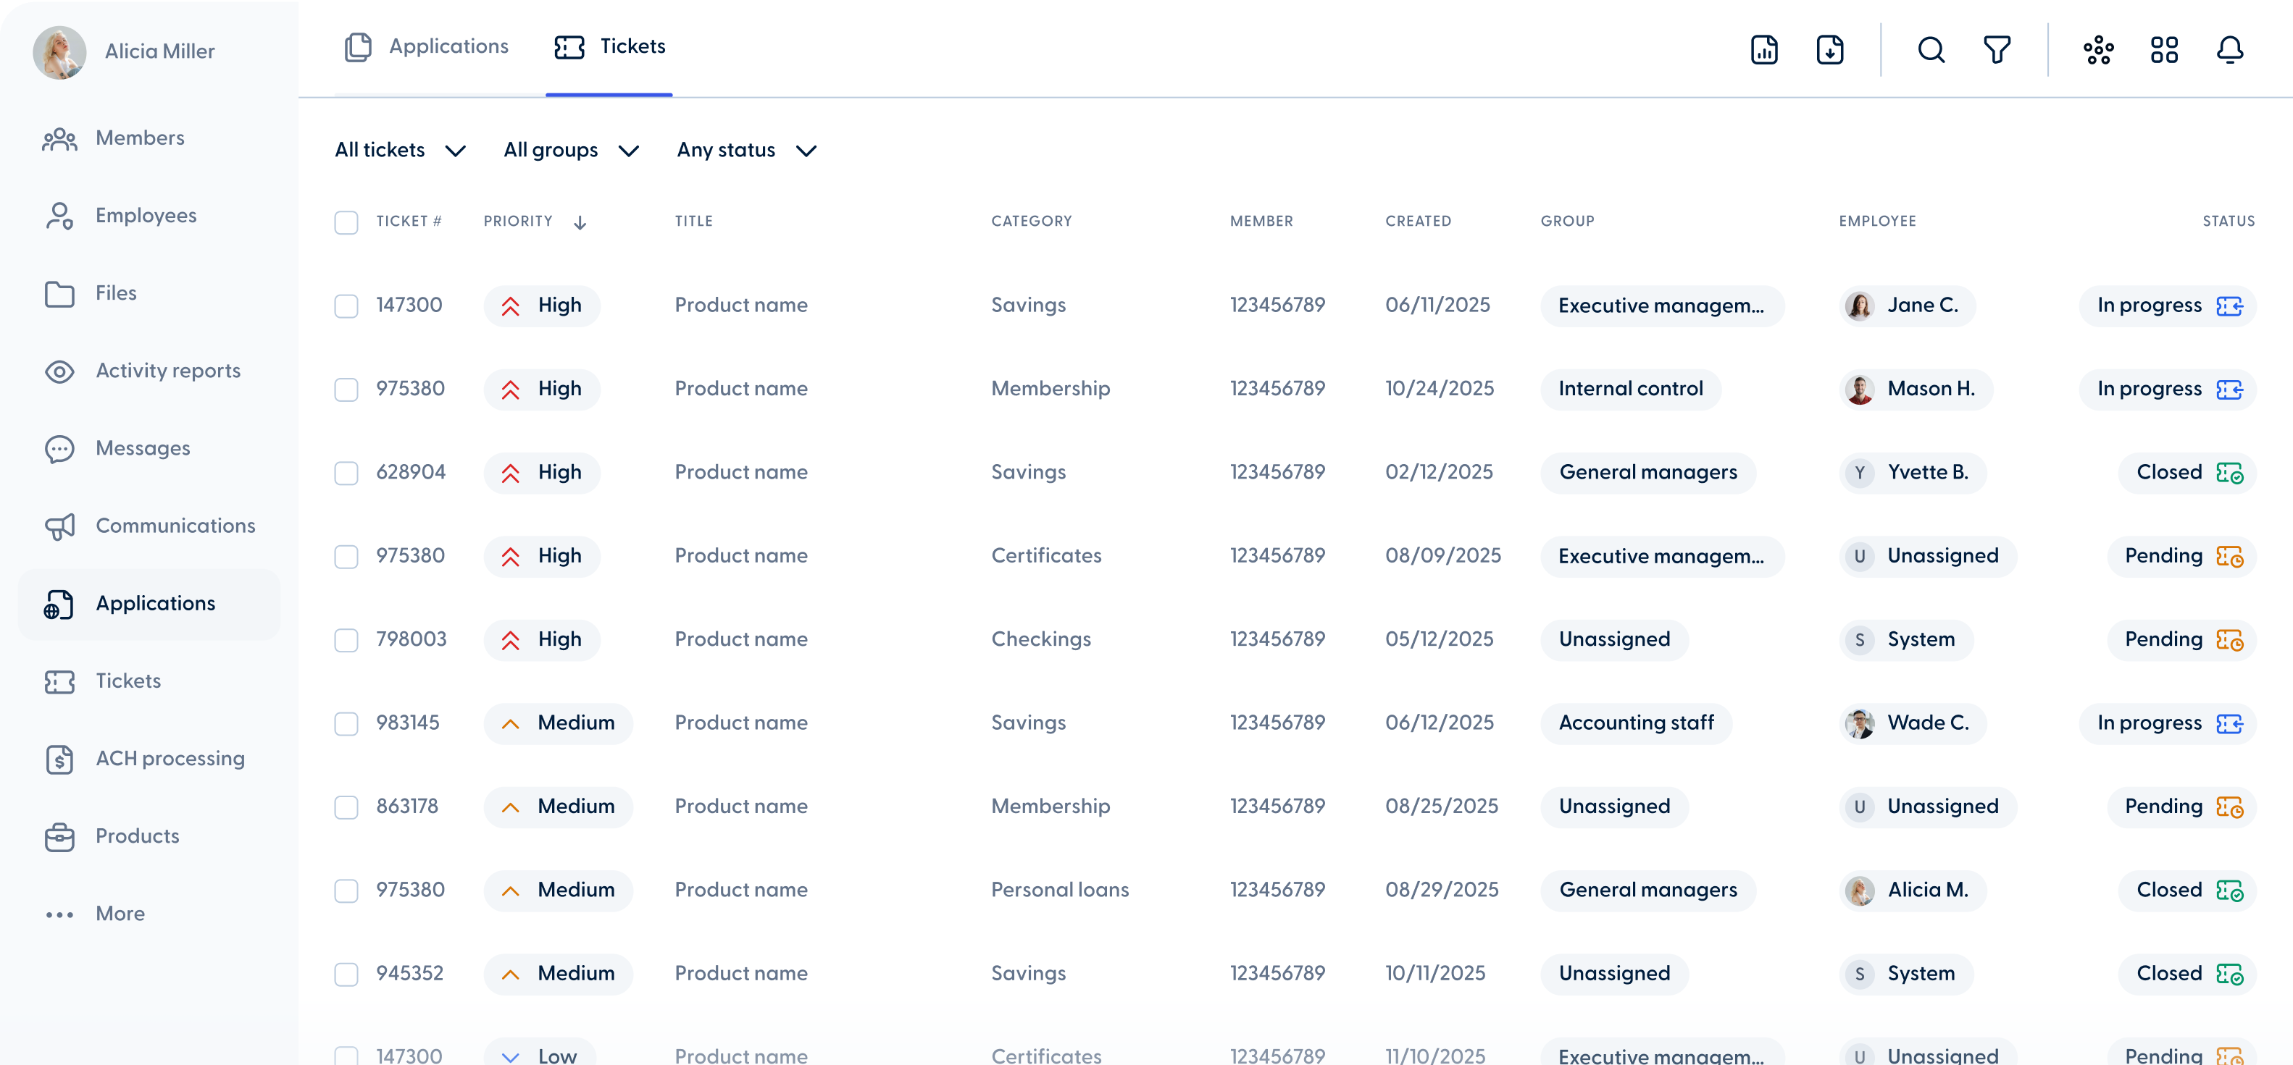The image size is (2293, 1065).
Task: Click the Internal control group badge
Action: (1630, 388)
